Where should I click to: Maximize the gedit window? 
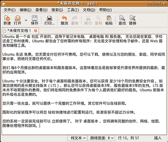(157, 4)
